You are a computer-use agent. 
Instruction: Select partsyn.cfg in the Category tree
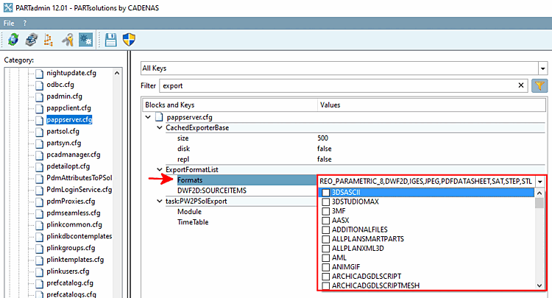click(x=64, y=143)
